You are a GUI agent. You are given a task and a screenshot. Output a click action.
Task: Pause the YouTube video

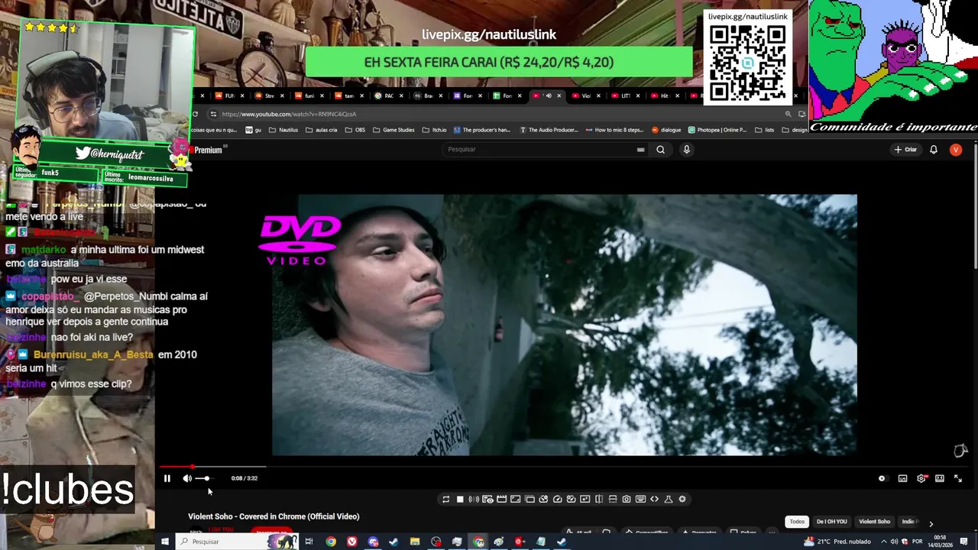tap(167, 478)
